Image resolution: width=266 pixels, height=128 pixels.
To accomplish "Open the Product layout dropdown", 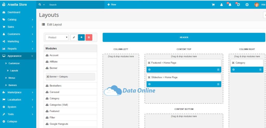I will pos(57,37).
